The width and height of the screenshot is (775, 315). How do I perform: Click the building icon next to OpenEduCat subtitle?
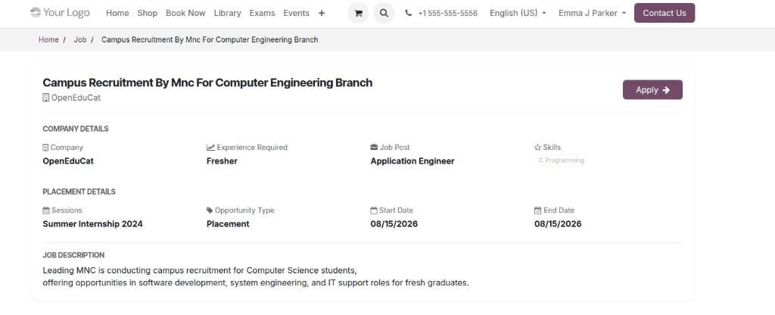[x=45, y=98]
